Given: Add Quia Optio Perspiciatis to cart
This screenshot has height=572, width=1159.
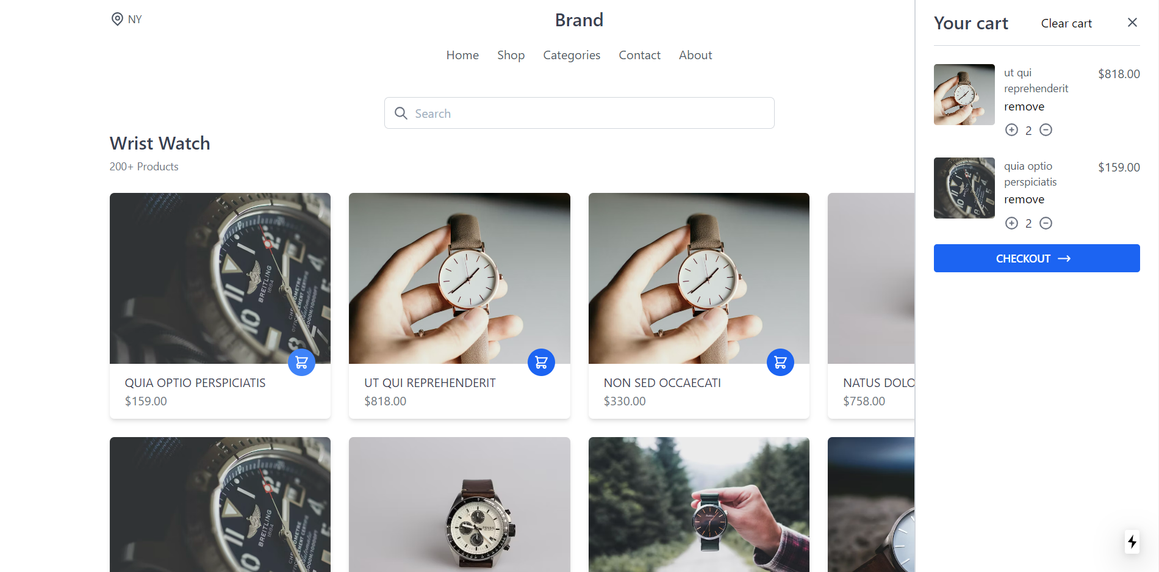Looking at the screenshot, I should click(301, 363).
